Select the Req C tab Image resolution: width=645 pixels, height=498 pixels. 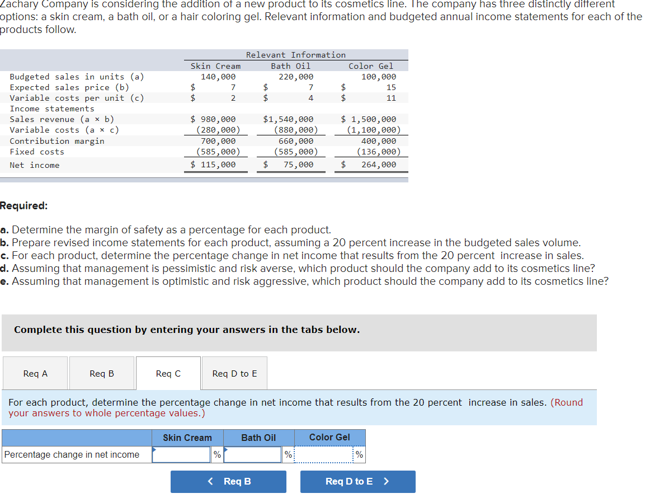168,373
